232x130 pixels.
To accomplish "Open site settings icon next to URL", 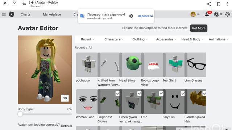I will [x=24, y=4].
